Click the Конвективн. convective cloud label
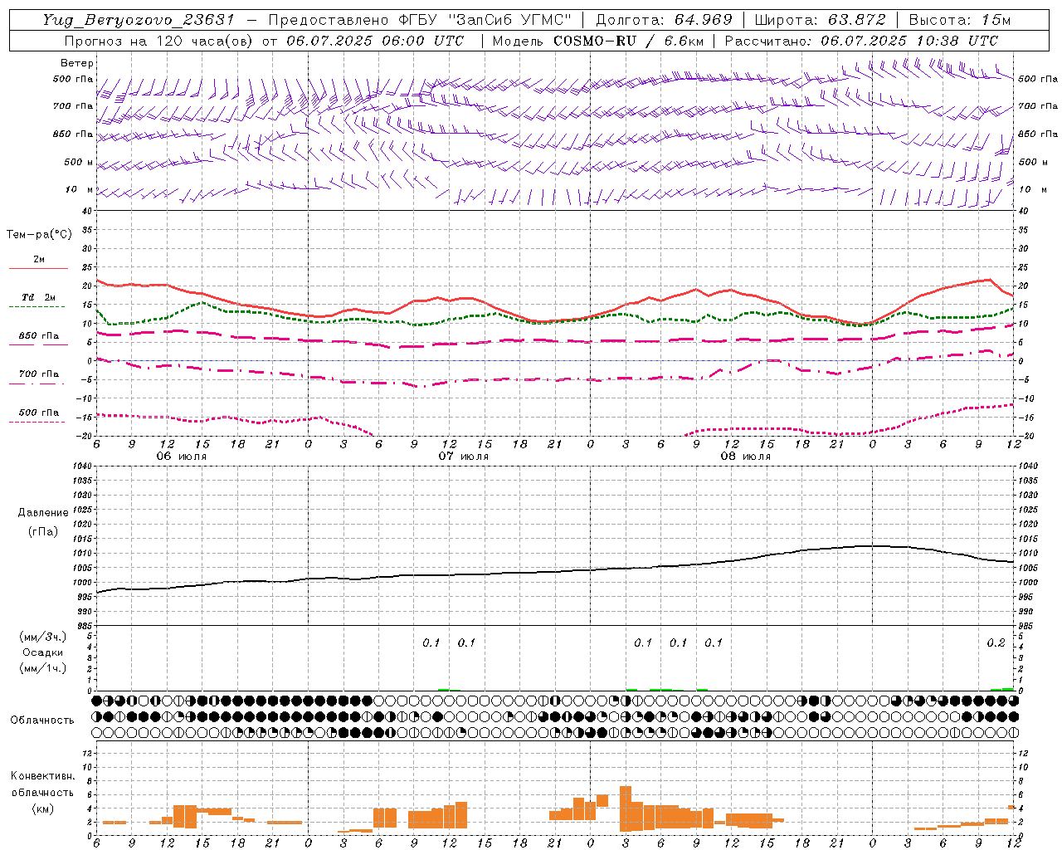The image size is (1062, 850). tap(43, 776)
